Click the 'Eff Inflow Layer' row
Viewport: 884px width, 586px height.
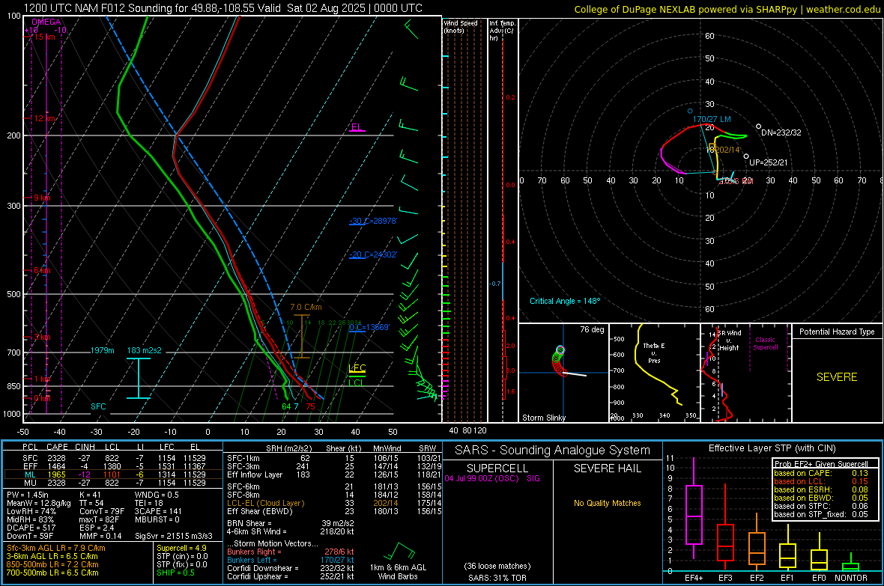tap(334, 474)
